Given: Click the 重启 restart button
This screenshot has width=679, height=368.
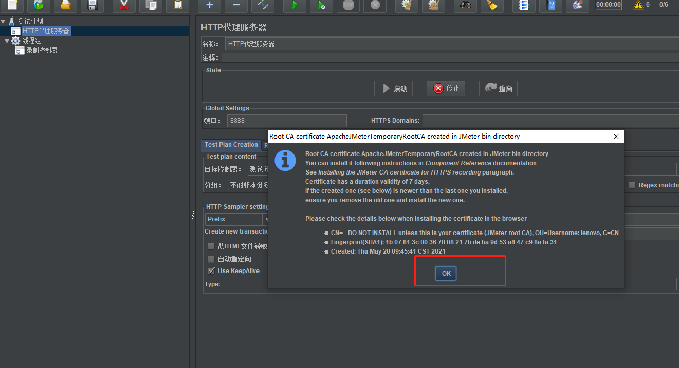Looking at the screenshot, I should [x=498, y=88].
